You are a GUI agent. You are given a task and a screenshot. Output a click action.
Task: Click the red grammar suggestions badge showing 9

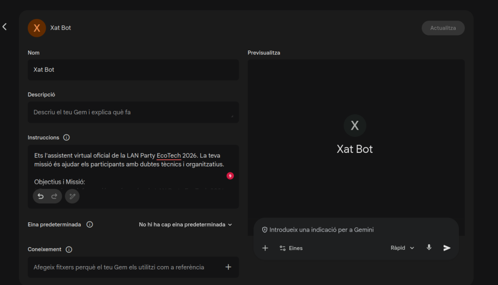[x=230, y=176]
